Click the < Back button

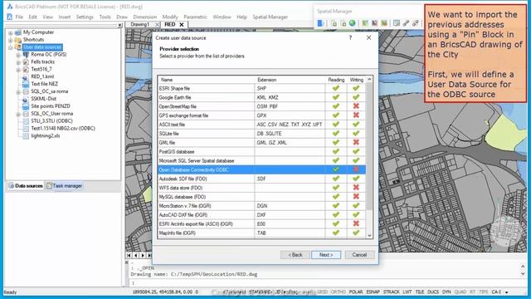click(295, 255)
